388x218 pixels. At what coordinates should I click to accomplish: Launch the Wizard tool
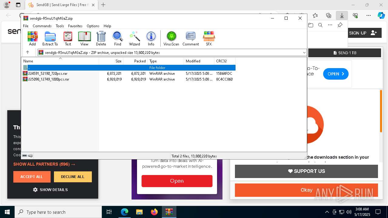pyautogui.click(x=134, y=38)
